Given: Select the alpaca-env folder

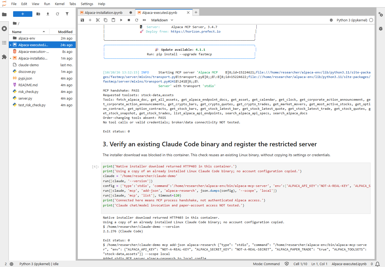Looking at the screenshot, I should tap(42, 38).
